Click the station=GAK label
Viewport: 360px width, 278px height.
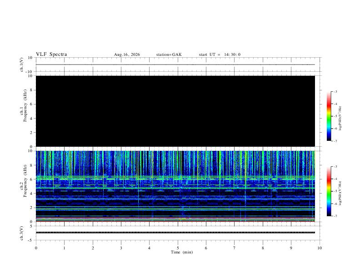(169, 55)
